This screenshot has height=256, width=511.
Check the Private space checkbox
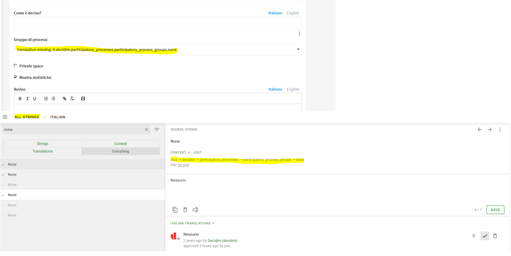16,66
